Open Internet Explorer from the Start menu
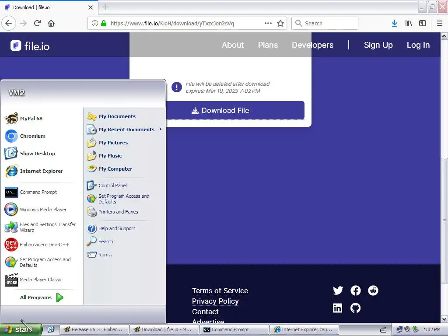The image size is (448, 336). pyautogui.click(x=34, y=171)
